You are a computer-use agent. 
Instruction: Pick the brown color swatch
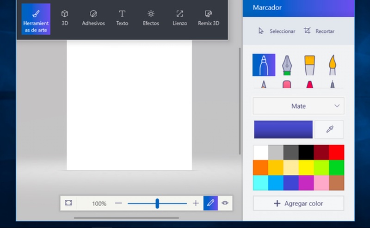[337, 183]
